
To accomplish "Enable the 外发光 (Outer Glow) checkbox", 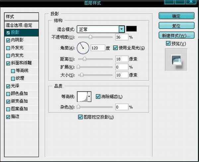I will point(8,48).
